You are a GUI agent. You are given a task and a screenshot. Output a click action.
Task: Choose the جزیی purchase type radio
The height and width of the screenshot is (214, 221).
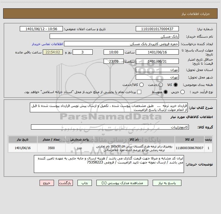182,92
